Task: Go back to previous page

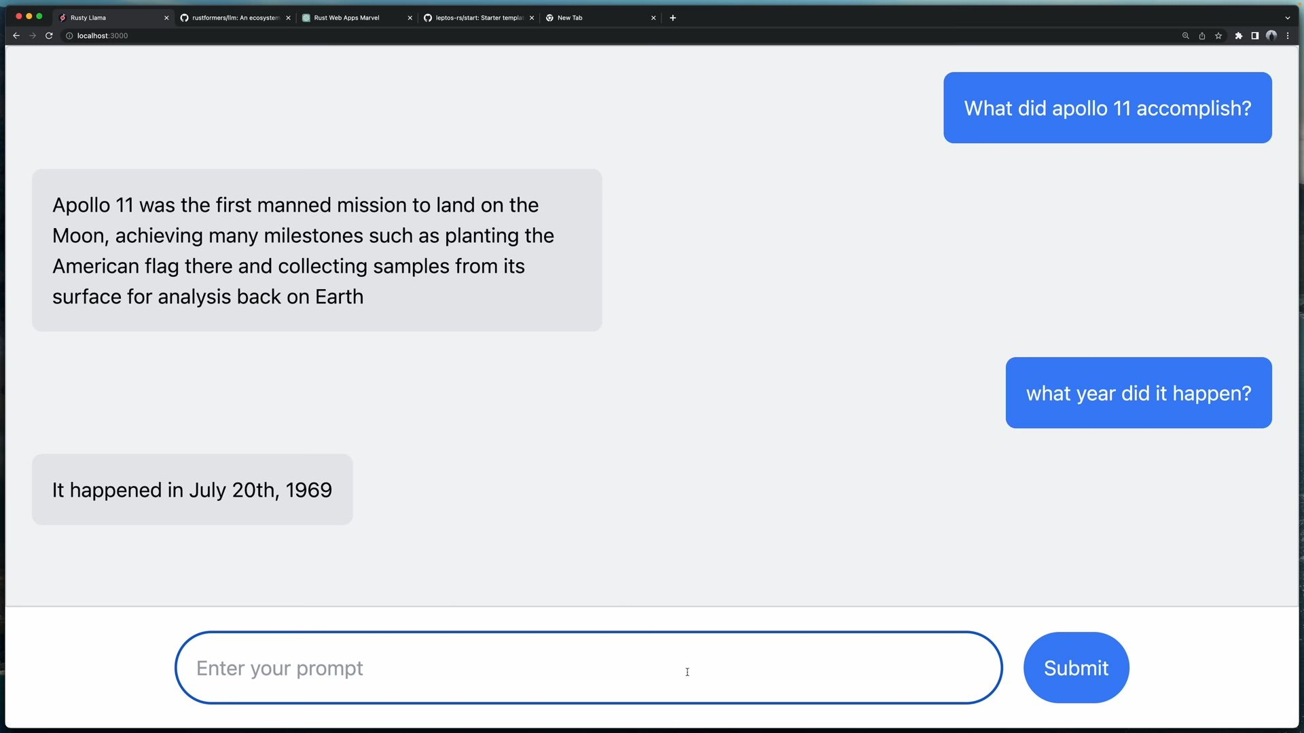Action: 16,36
